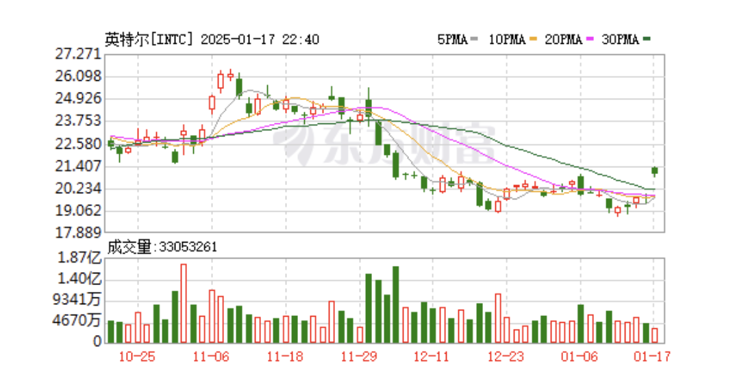
Task: Click the 17.889 price axis label
Action: [x=78, y=232]
